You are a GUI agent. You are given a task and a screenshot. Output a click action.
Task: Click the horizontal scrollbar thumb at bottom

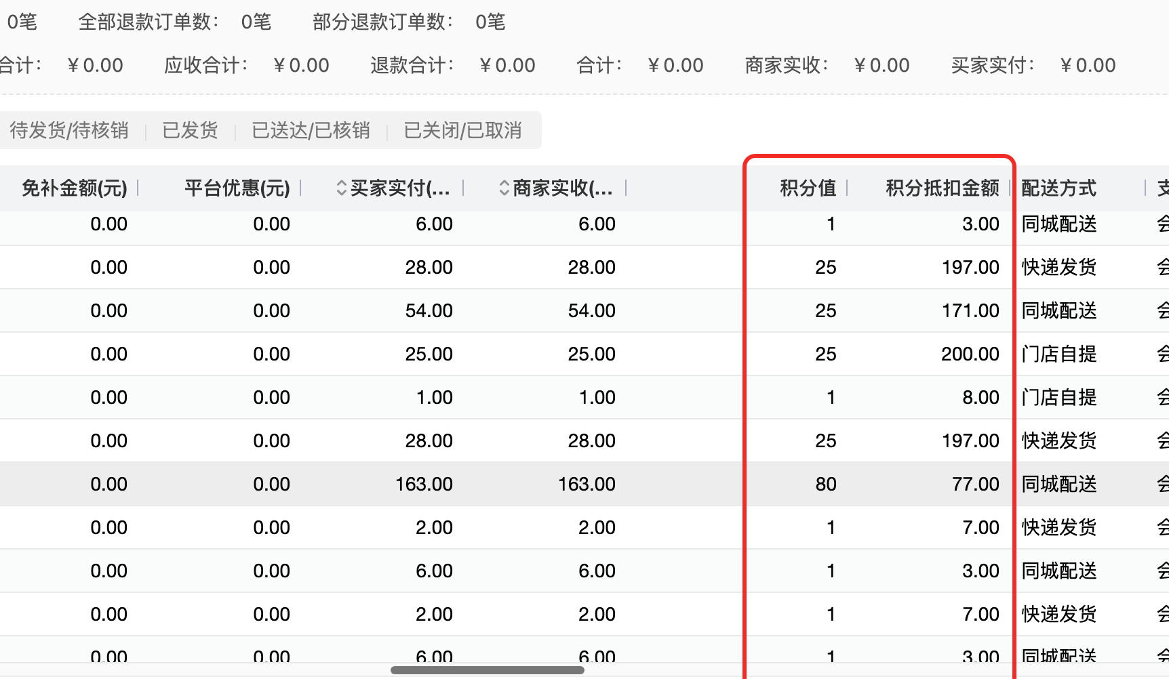pyautogui.click(x=487, y=670)
